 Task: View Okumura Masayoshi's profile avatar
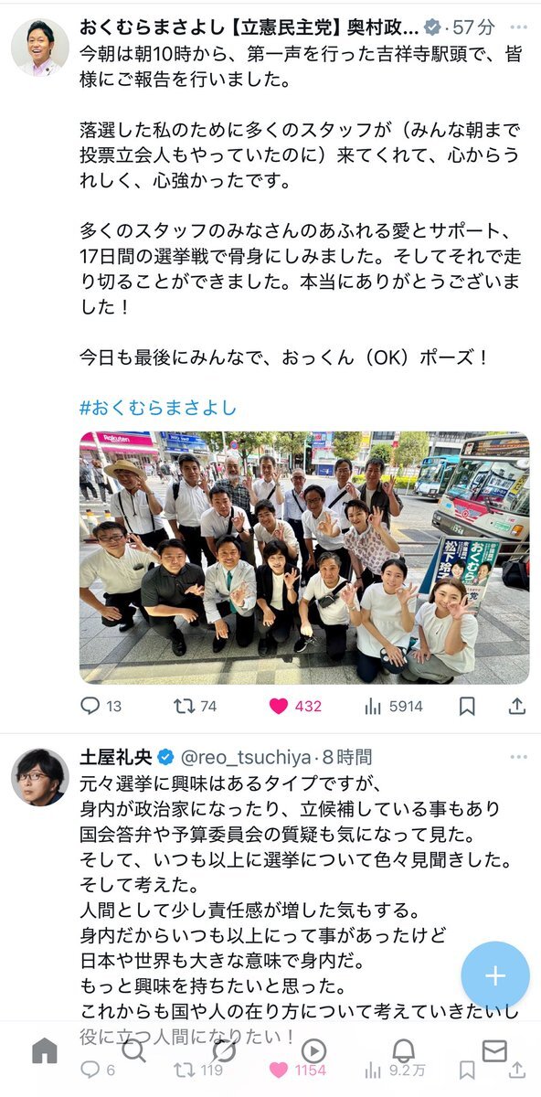coord(40,47)
